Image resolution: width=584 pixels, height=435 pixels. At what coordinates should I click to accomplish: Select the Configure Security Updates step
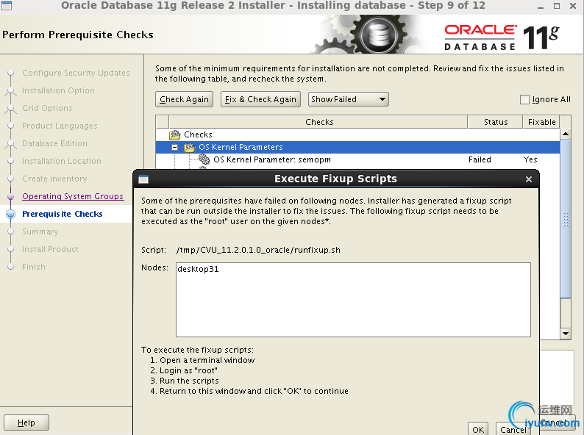point(76,73)
